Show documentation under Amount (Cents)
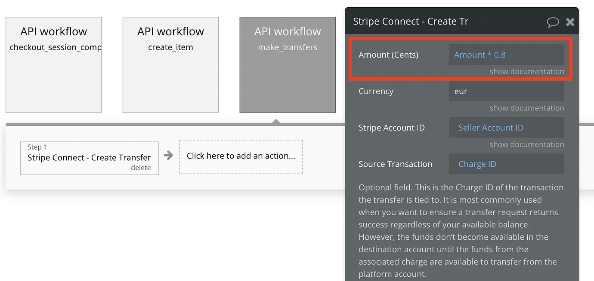The width and height of the screenshot is (594, 281). [x=526, y=72]
